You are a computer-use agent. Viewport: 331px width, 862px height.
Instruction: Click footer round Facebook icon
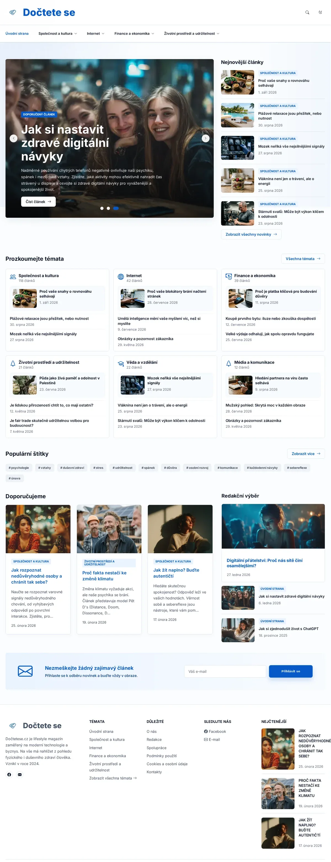point(9,774)
